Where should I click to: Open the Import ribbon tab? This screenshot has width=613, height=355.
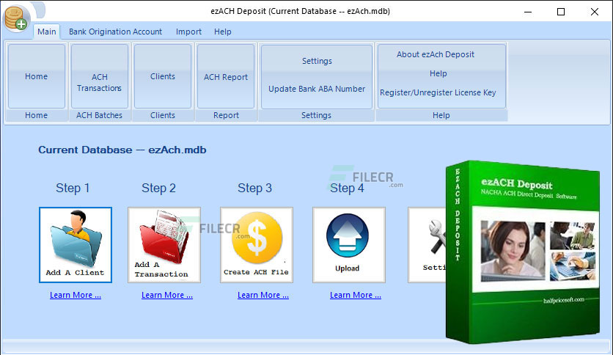point(188,32)
